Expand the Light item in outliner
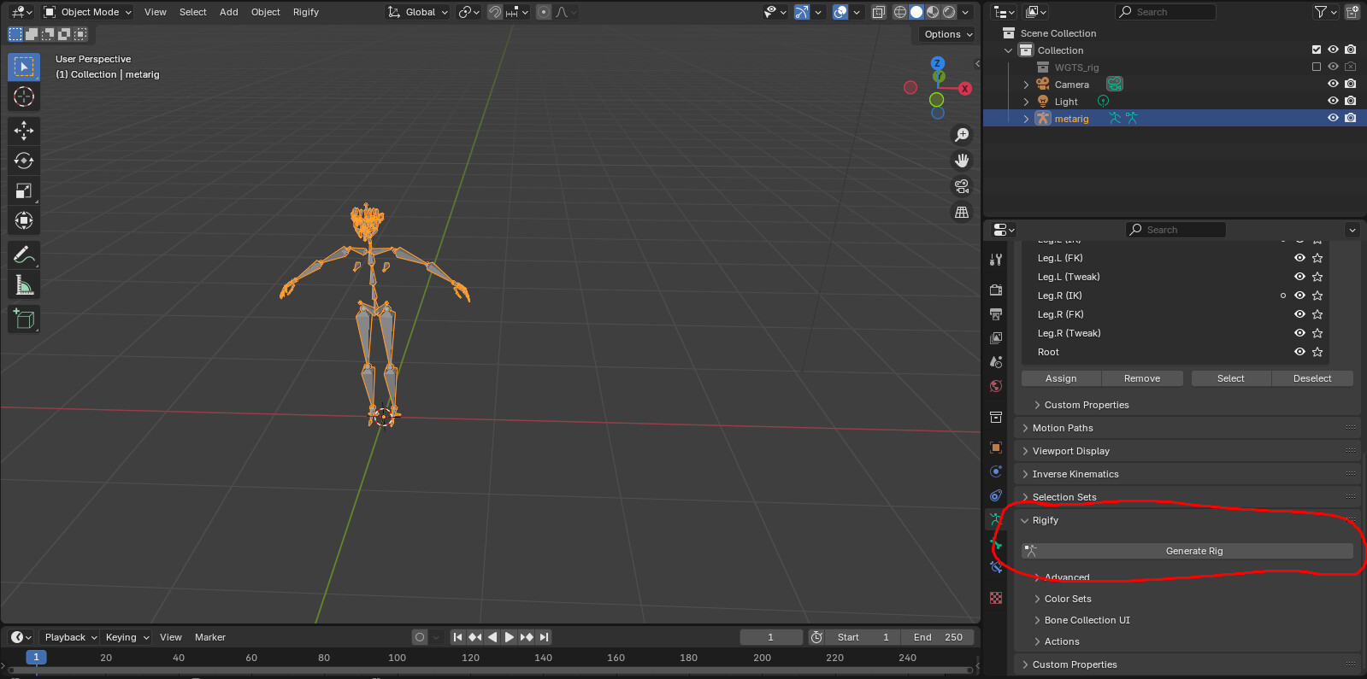The height and width of the screenshot is (679, 1367). (x=1026, y=102)
